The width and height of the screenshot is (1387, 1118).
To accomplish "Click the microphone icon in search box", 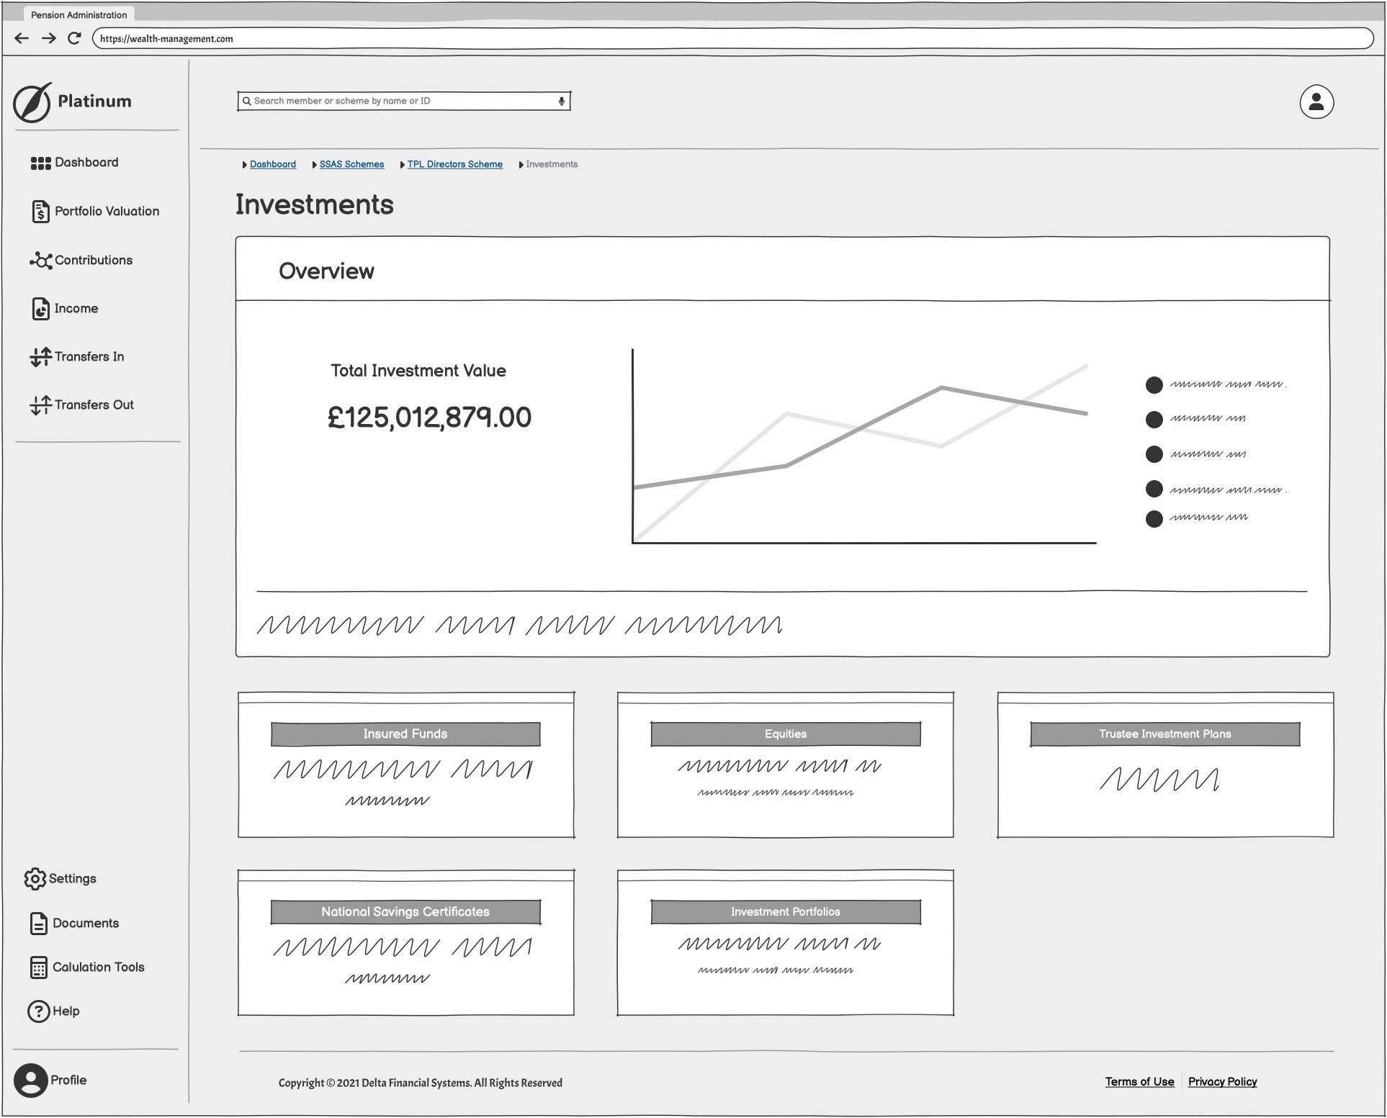I will pos(562,102).
